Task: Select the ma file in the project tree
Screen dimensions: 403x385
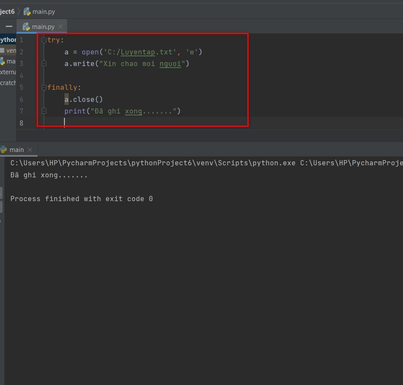Action: click(x=8, y=61)
